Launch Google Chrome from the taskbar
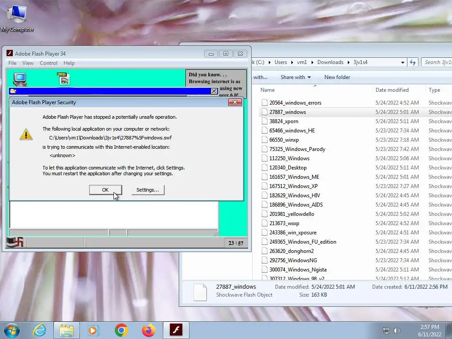452x339 pixels. coord(121,330)
